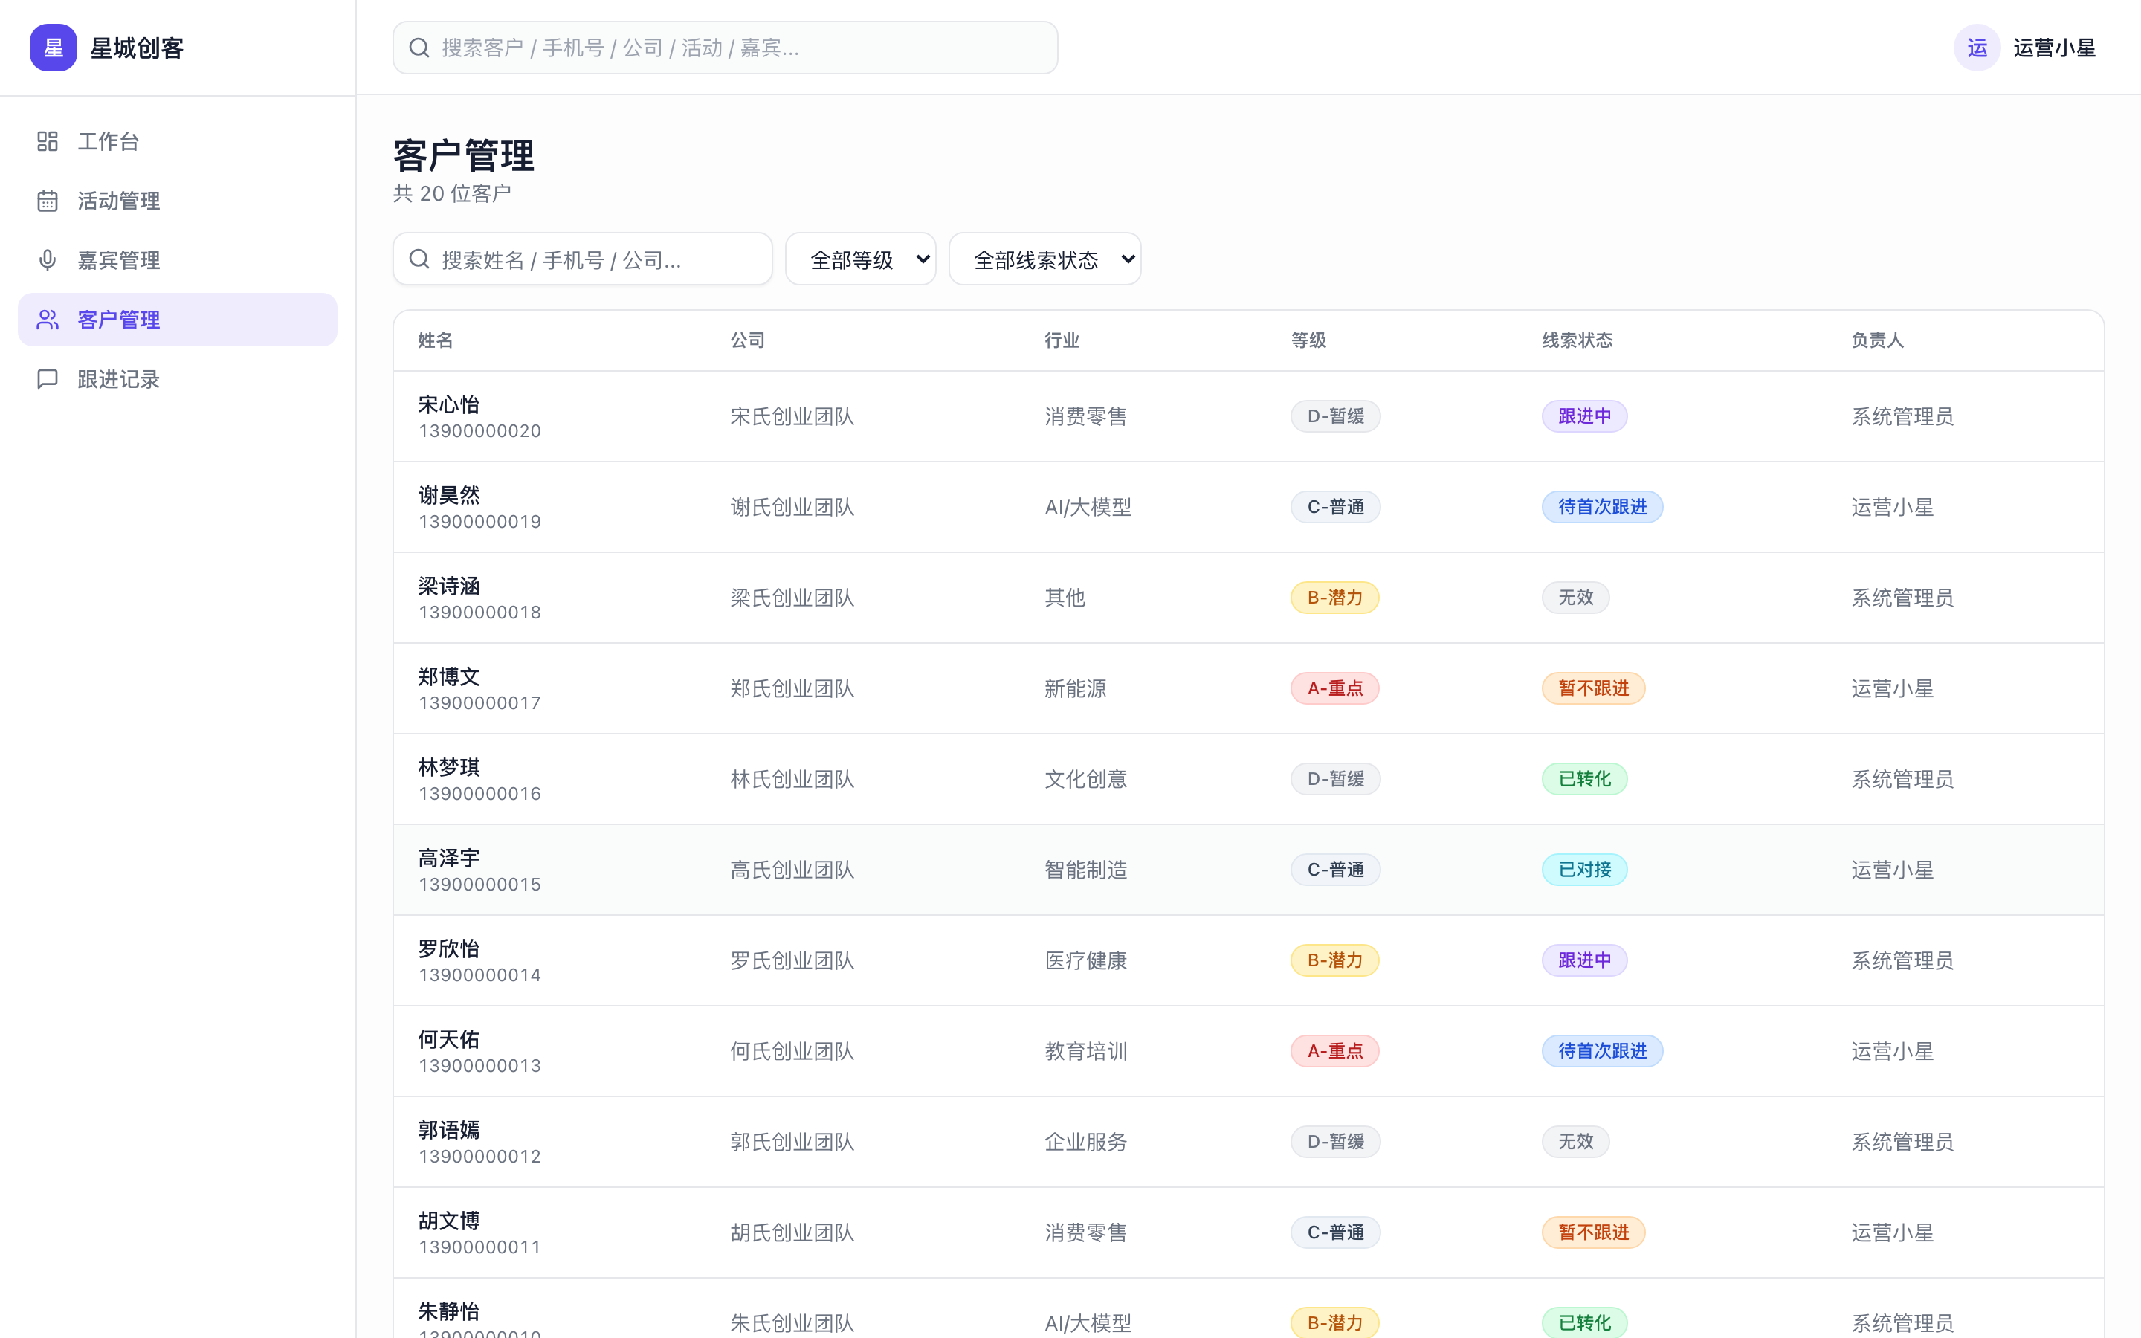Click the 运营小星 username at top right

2053,48
